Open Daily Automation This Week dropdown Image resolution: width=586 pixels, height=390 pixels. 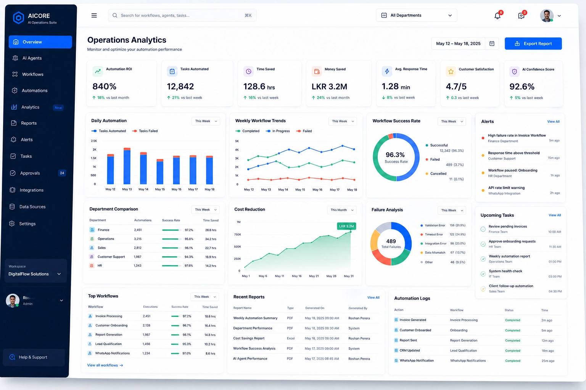pyautogui.click(x=206, y=121)
